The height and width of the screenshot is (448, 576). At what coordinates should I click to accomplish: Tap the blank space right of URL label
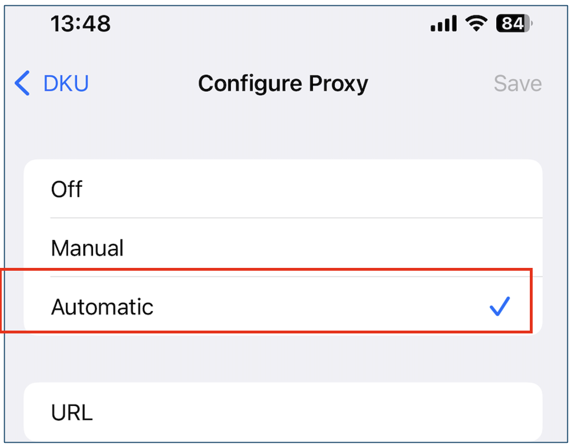316,412
